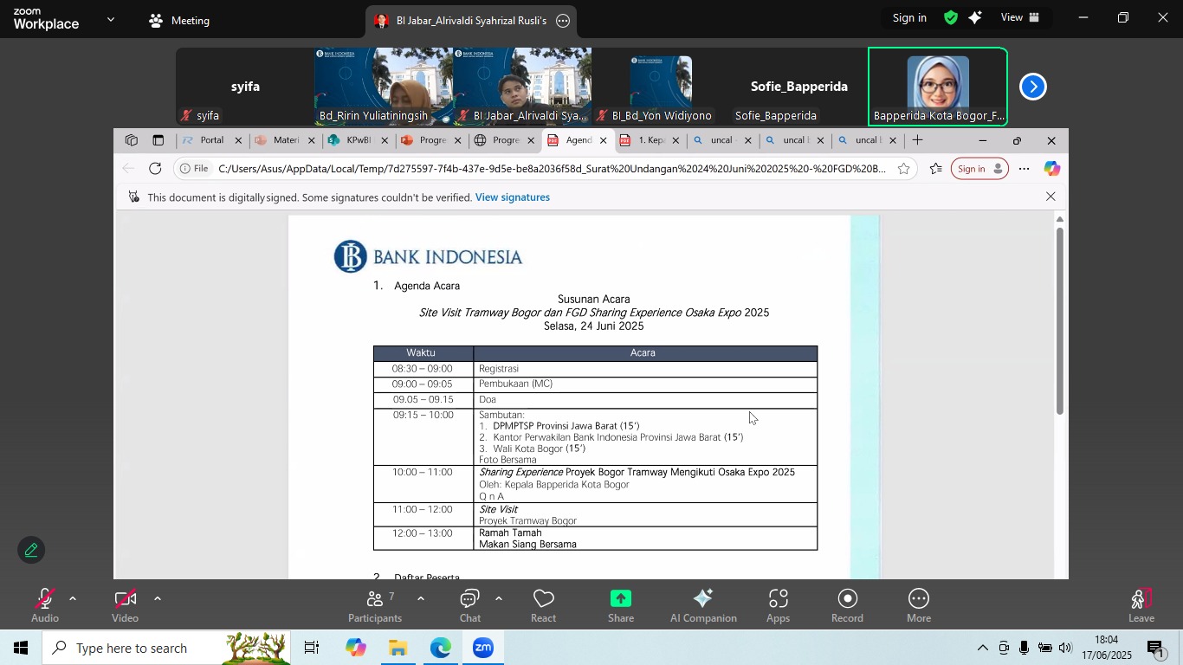Add page to favorites star icon
The height and width of the screenshot is (665, 1183).
[903, 169]
